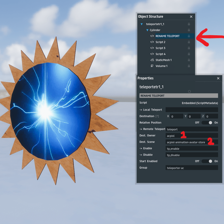The width and height of the screenshot is (224, 224).
Task: Toggle lock icon on Script 3 row
Action: point(189,48)
